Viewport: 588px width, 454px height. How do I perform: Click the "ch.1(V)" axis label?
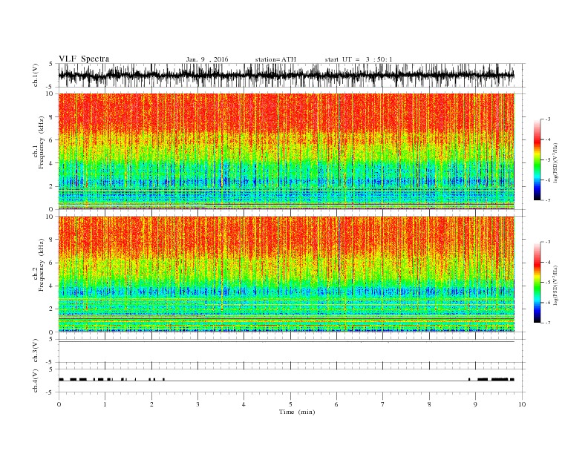pos(36,75)
